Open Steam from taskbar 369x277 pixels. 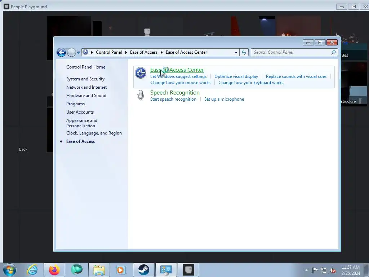pos(143,270)
